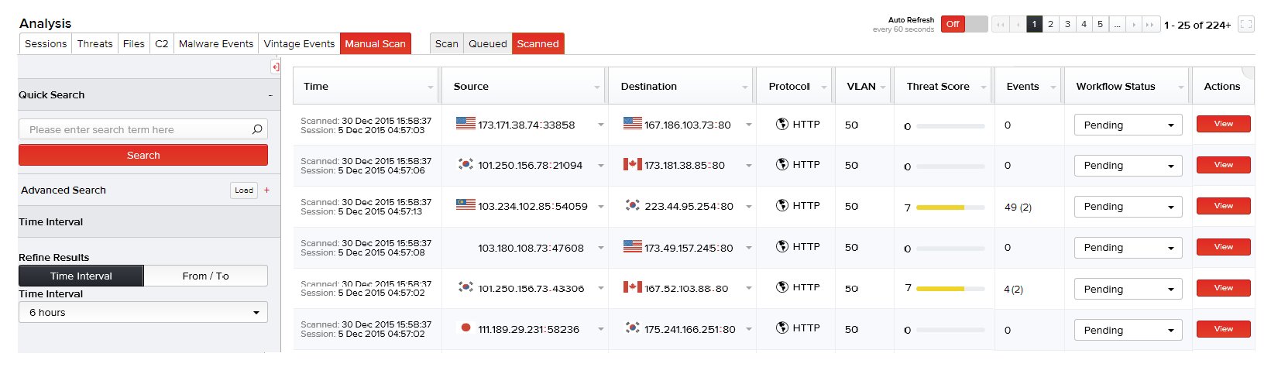Open the Queued tab

487,44
